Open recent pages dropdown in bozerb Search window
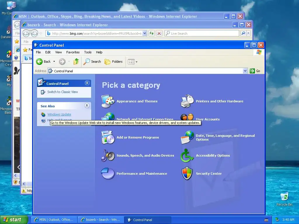Screen dimensions: 299x224 pyautogui.click(x=41, y=34)
